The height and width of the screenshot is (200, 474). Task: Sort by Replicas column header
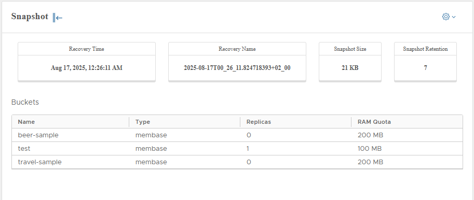click(259, 122)
